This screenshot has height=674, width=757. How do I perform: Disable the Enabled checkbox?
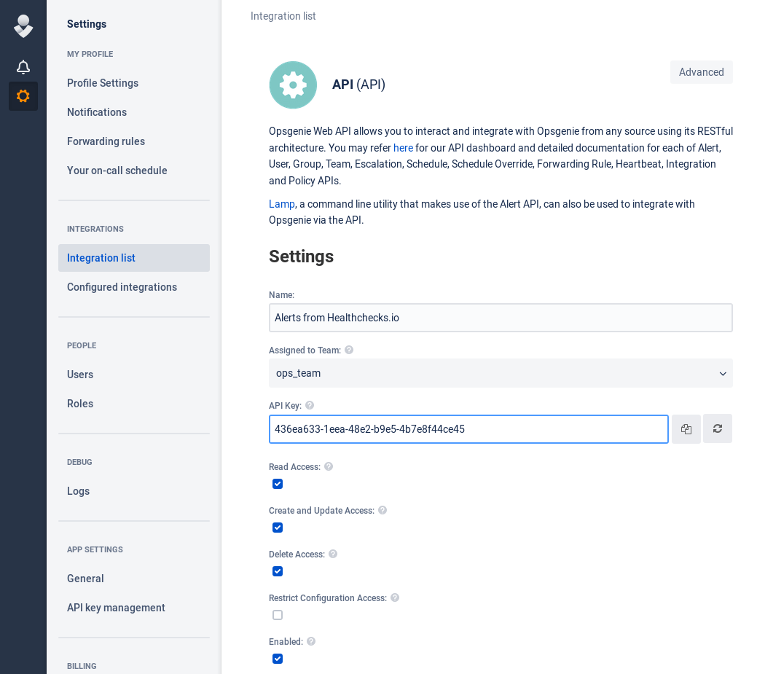click(278, 659)
